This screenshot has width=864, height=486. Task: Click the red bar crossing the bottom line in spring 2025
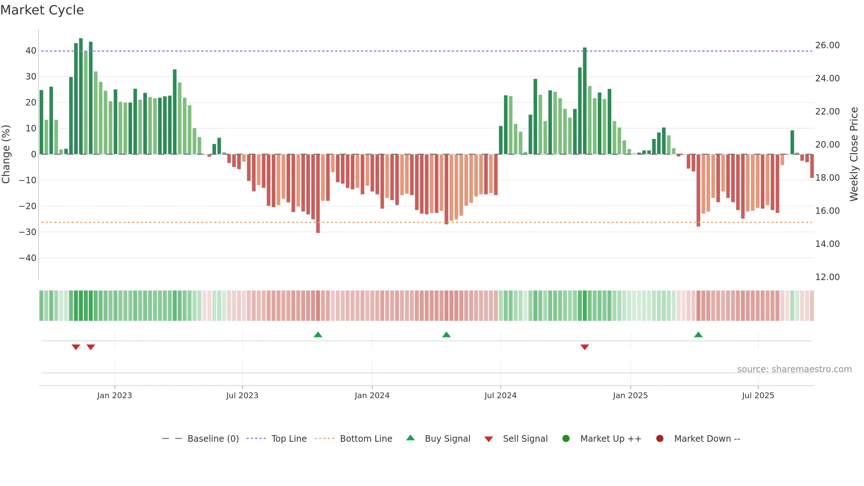click(698, 190)
